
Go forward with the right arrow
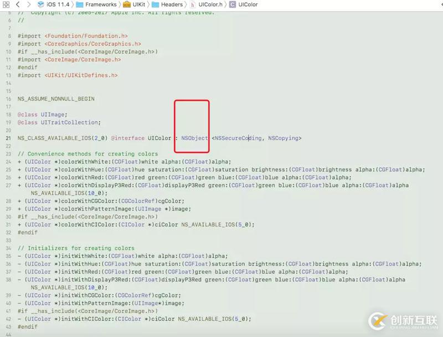click(x=29, y=4)
